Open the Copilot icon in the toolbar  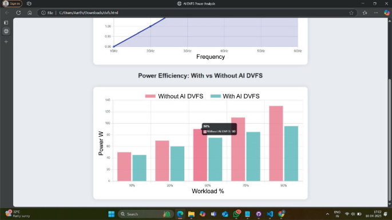[387, 13]
